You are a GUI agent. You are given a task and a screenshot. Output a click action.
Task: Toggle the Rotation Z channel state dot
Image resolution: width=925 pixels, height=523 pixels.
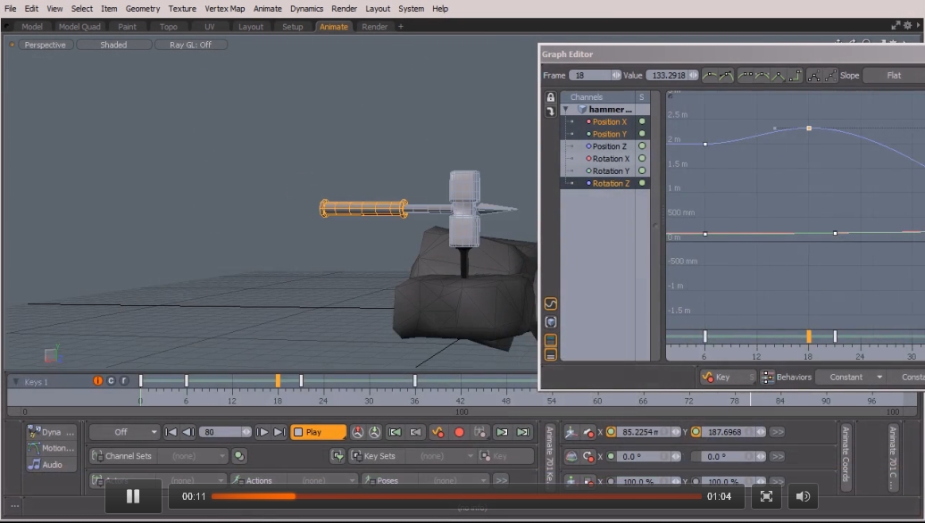[642, 183]
